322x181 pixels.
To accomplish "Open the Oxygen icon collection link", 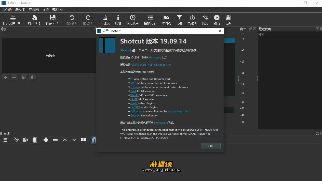I will click(135, 115).
